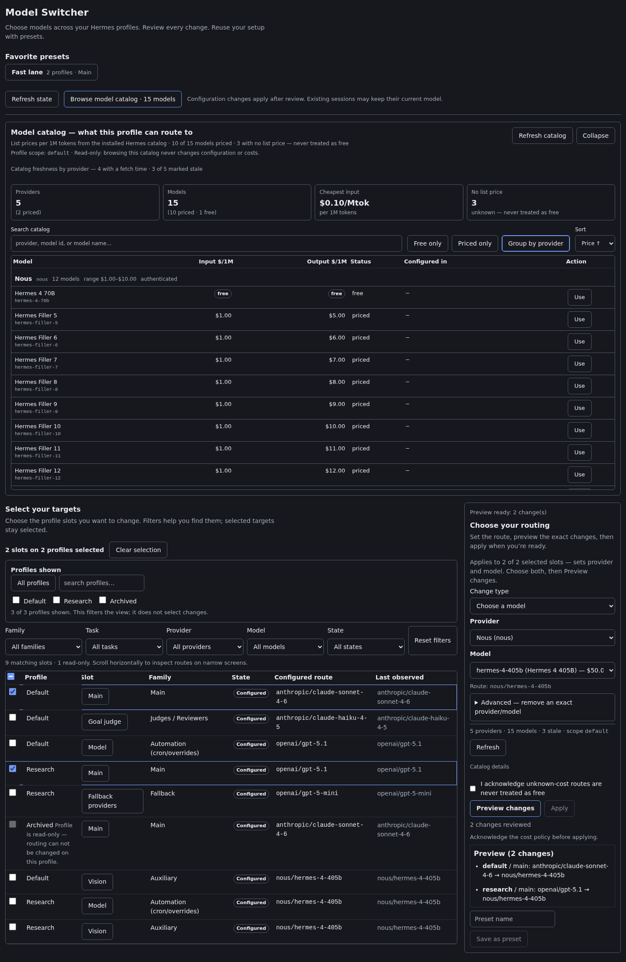Screen dimensions: 626x962
Task: Open the All providers filter dropdown
Action: click(x=205, y=647)
